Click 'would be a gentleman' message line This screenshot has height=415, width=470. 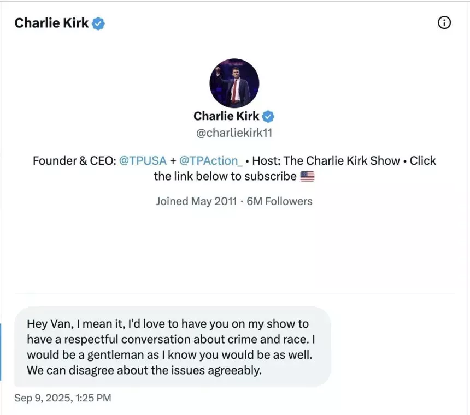(86, 355)
